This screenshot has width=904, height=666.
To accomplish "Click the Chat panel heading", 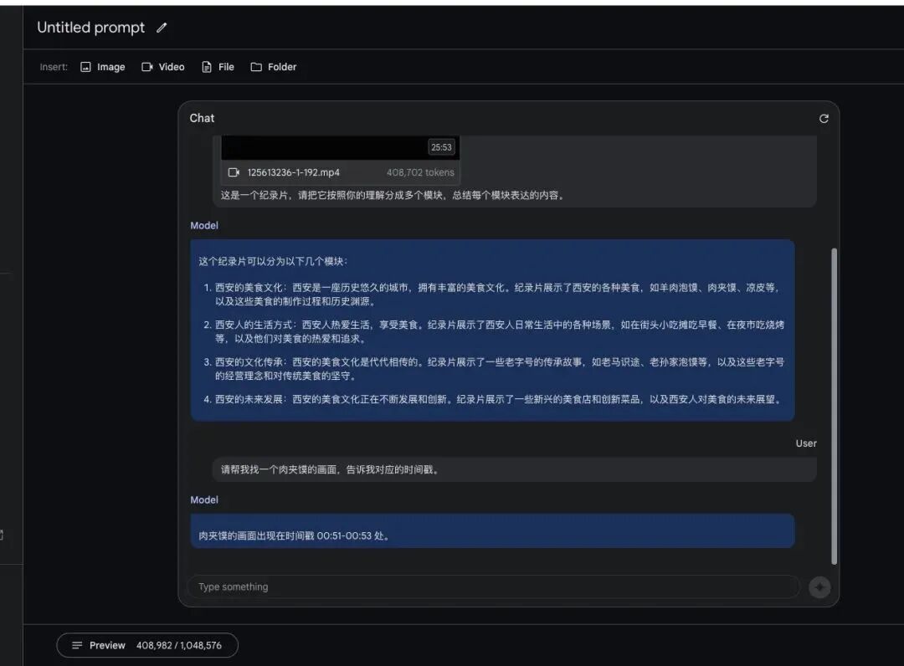I will 202,118.
